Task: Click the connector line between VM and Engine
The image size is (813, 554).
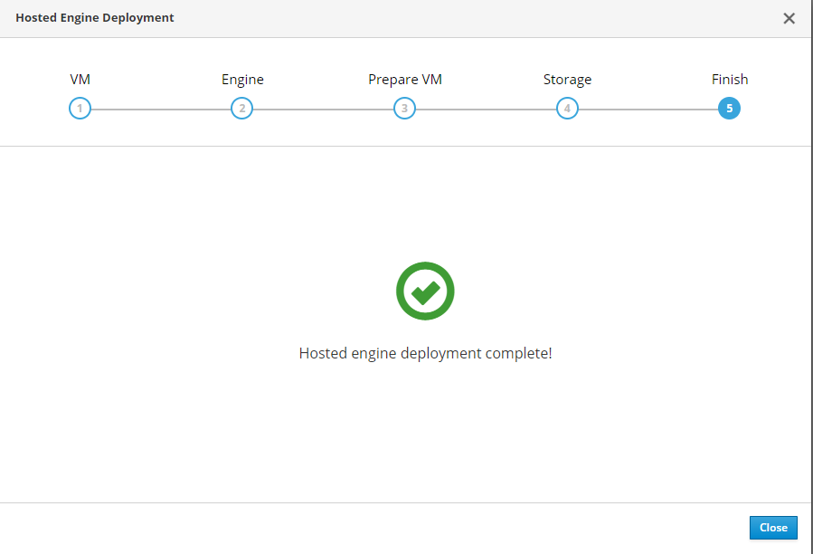Action: (160, 110)
